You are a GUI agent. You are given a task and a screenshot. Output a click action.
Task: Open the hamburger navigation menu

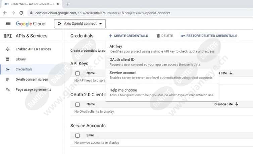point(8,24)
